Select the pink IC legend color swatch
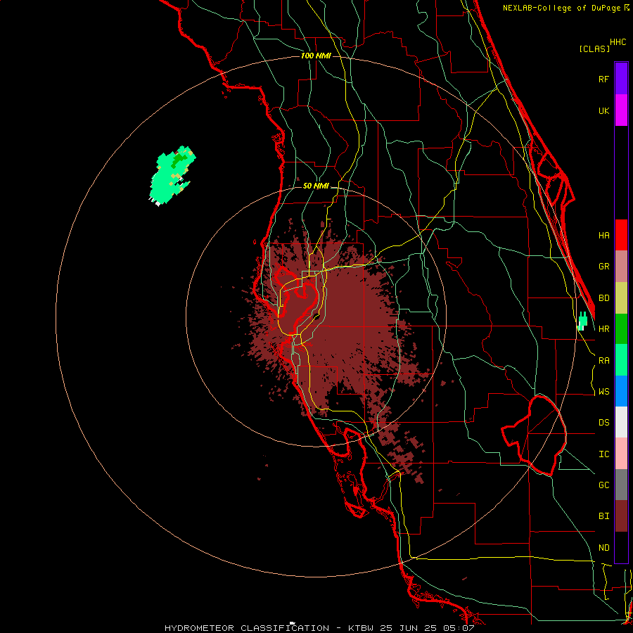 (x=621, y=454)
